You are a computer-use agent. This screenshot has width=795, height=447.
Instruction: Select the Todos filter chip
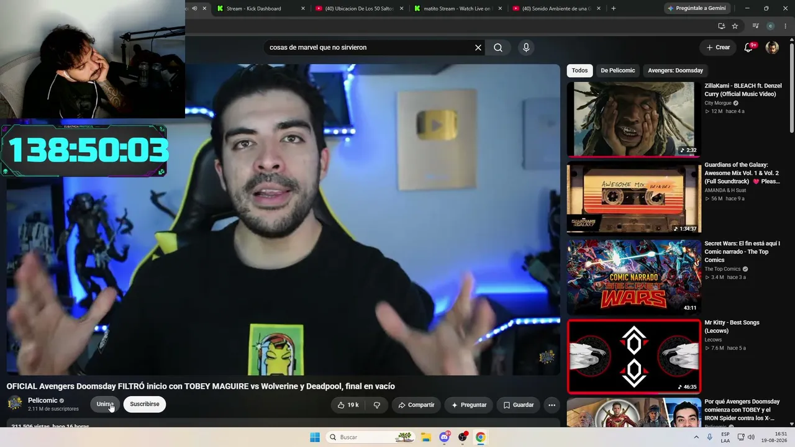[579, 71]
